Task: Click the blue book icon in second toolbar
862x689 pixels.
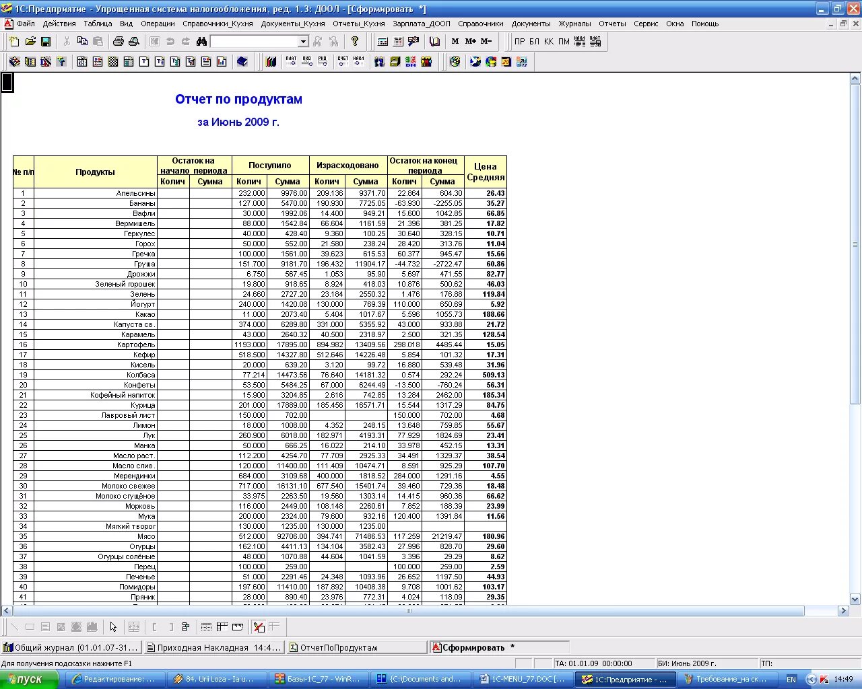Action: click(x=242, y=62)
